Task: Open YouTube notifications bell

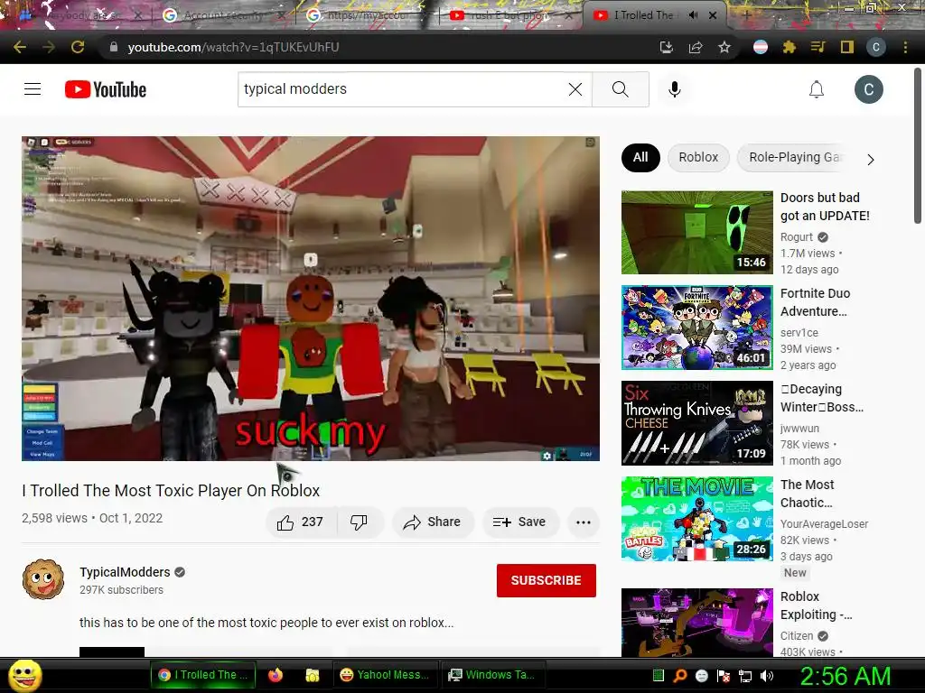Action: (817, 89)
